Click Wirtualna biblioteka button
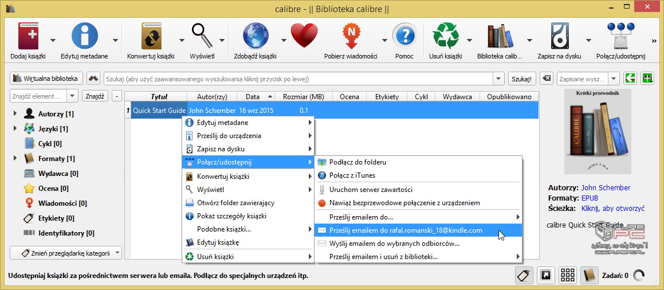Screen dimensions: 664x290 [x=46, y=79]
